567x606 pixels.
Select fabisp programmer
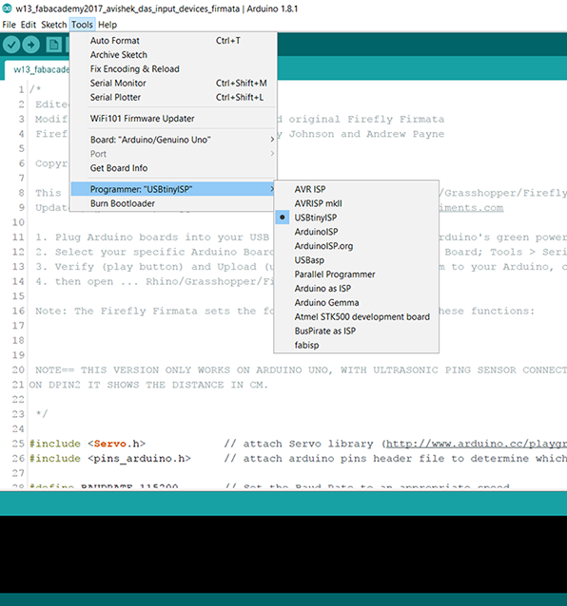(x=357, y=345)
